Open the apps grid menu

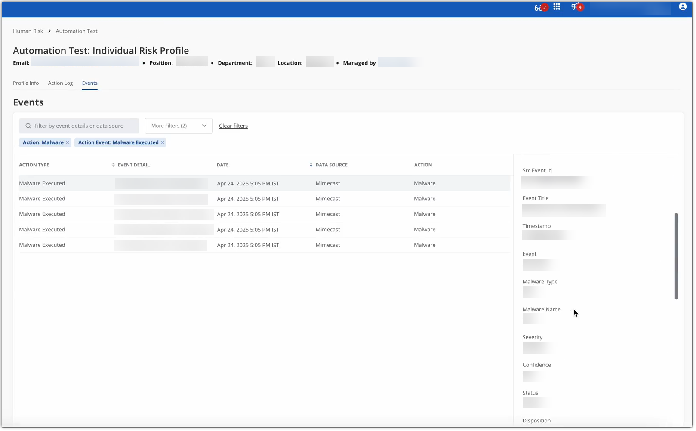tap(557, 7)
